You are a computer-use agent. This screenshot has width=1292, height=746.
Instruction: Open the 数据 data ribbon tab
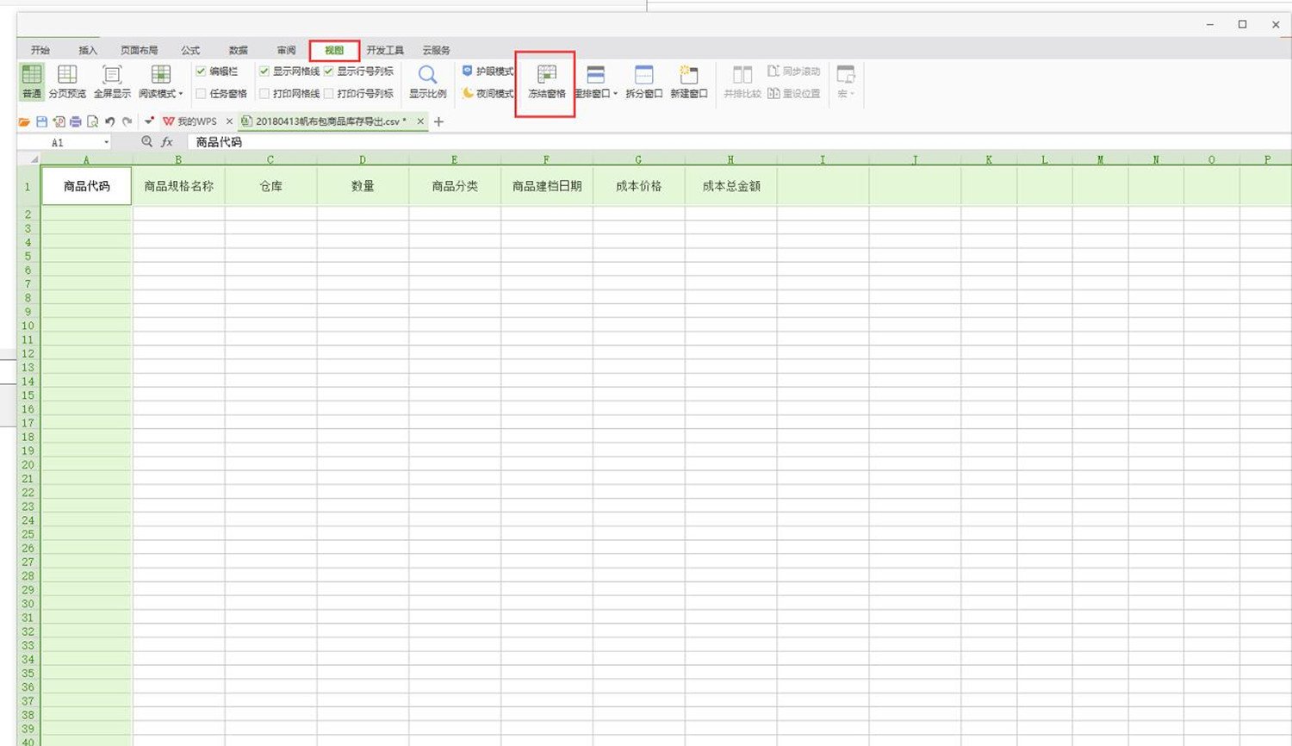[239, 50]
